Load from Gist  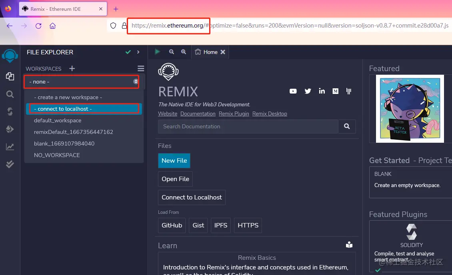pos(198,225)
